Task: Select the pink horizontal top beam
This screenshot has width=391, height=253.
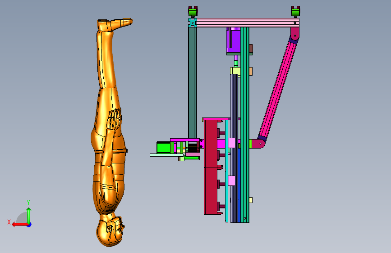Action: 248,23
